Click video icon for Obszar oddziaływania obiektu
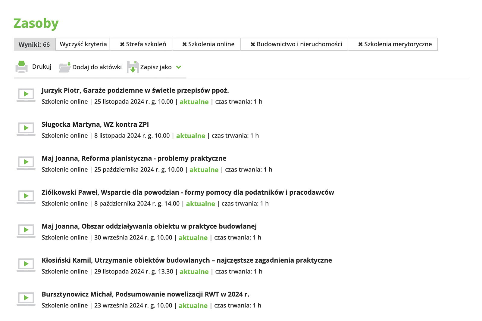The height and width of the screenshot is (321, 482). pos(26,231)
